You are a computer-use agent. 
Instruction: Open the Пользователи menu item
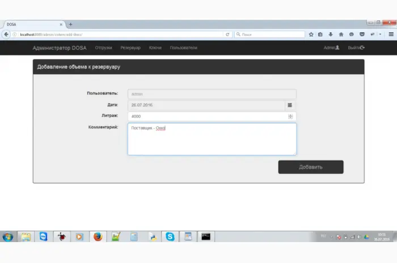click(x=183, y=48)
